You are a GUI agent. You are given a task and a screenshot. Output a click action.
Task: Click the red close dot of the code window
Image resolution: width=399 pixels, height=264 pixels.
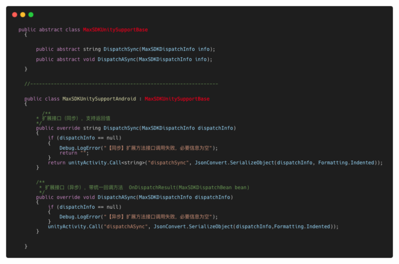pyautogui.click(x=14, y=15)
